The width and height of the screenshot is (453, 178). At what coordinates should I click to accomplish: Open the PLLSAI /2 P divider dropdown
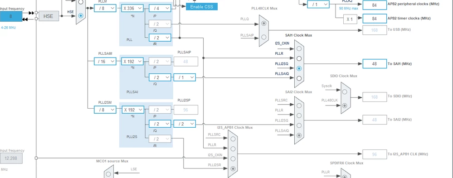(x=160, y=62)
